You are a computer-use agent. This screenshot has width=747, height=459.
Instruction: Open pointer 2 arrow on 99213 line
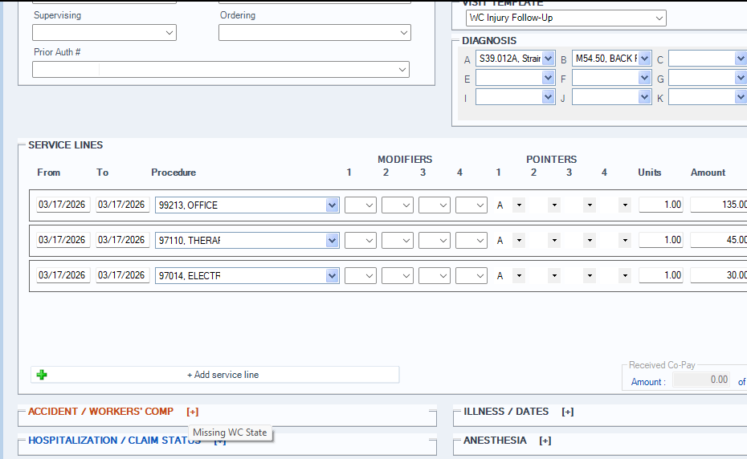(x=554, y=205)
